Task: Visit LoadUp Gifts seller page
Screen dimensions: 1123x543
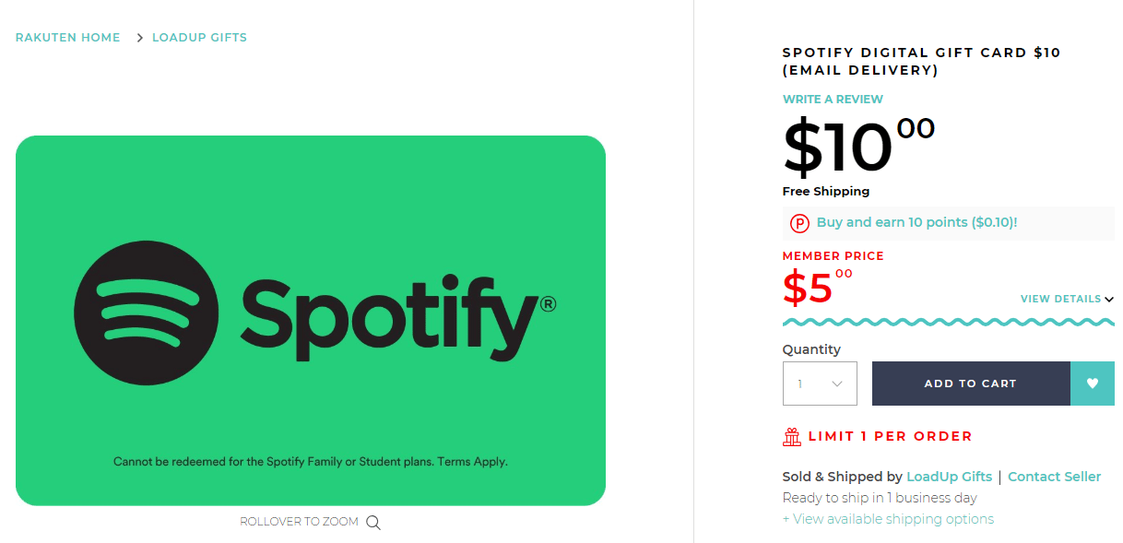Action: [949, 477]
